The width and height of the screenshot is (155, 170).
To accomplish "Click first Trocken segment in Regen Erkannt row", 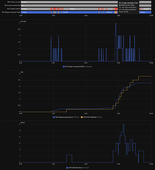I will pyautogui.click(x=35, y=9).
